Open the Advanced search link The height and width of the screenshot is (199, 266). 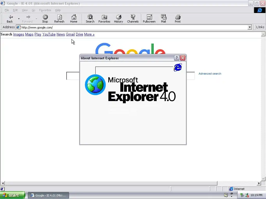[210, 74]
